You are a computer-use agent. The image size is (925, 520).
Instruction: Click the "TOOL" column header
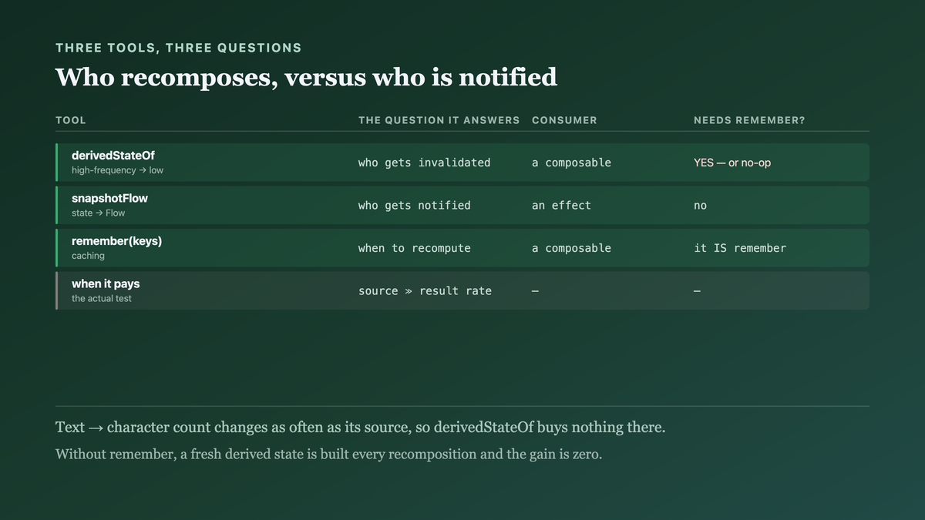tap(71, 120)
